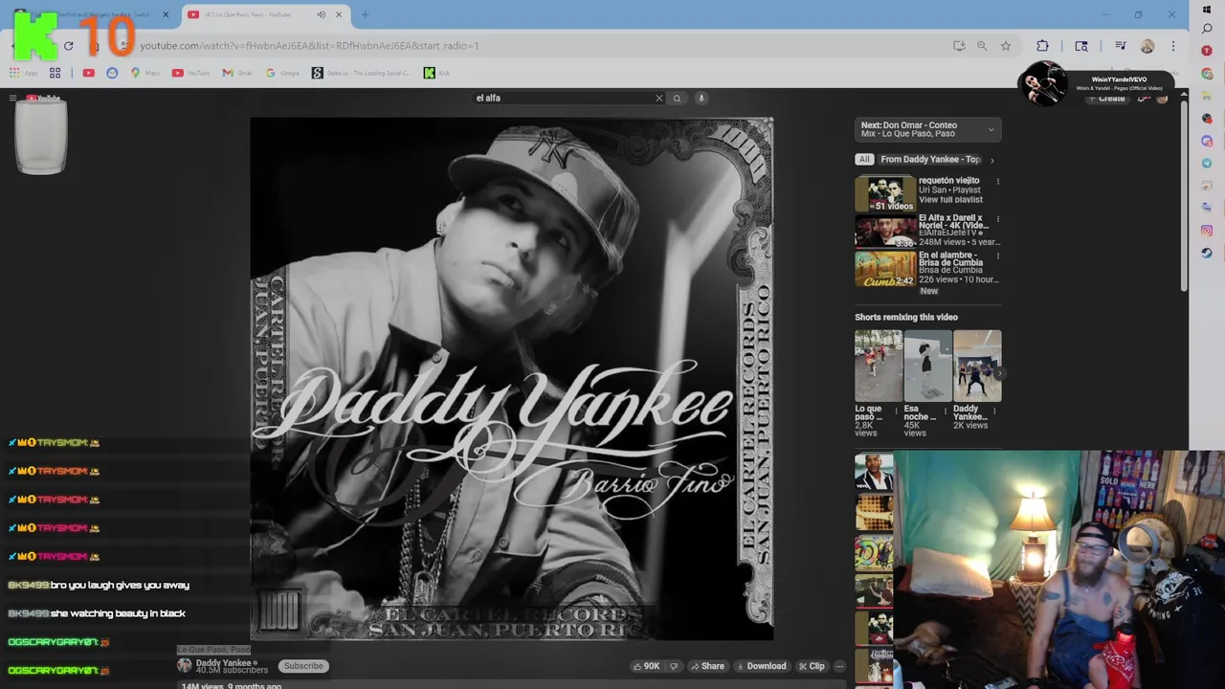1225x689 pixels.
Task: Open Chrome three-dot menu
Action: point(1173,45)
